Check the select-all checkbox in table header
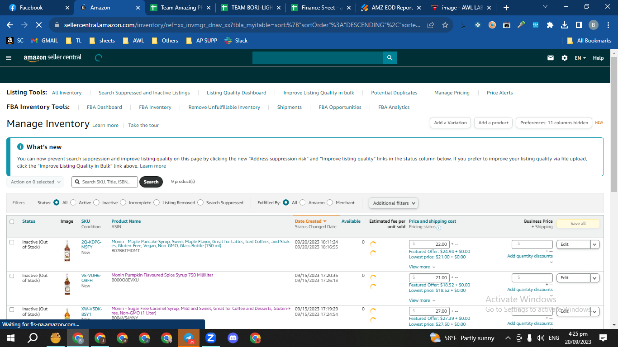Image resolution: width=618 pixels, height=347 pixels. (x=12, y=221)
